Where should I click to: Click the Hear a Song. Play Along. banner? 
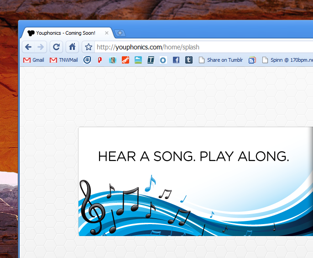click(x=196, y=181)
